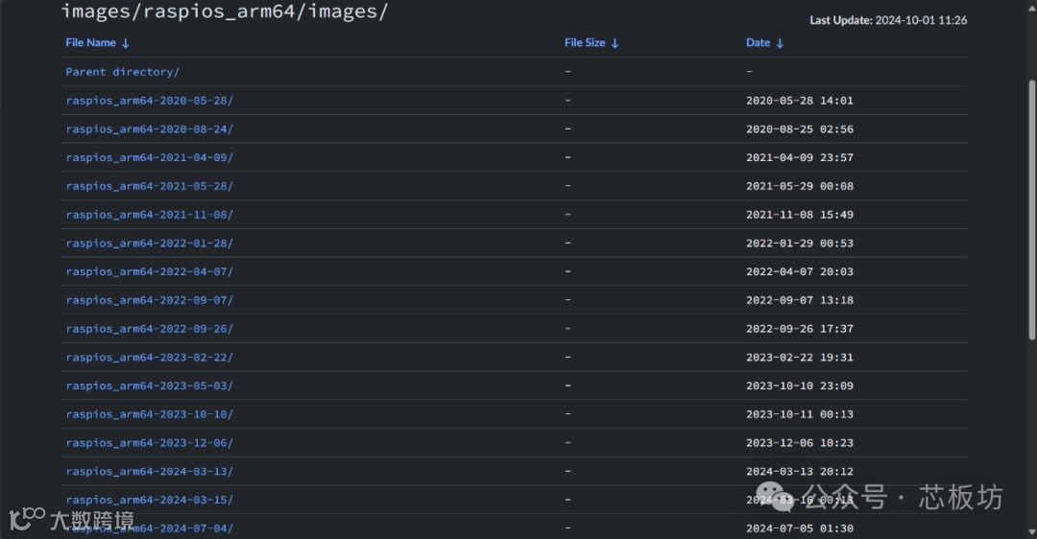Open folder raspios_arm64-2020-05-28
1037x539 pixels.
[150, 101]
